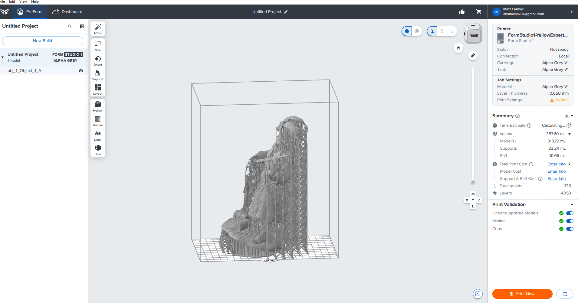Refresh the time estimate calculation
This screenshot has height=303, width=578.
pos(569,125)
